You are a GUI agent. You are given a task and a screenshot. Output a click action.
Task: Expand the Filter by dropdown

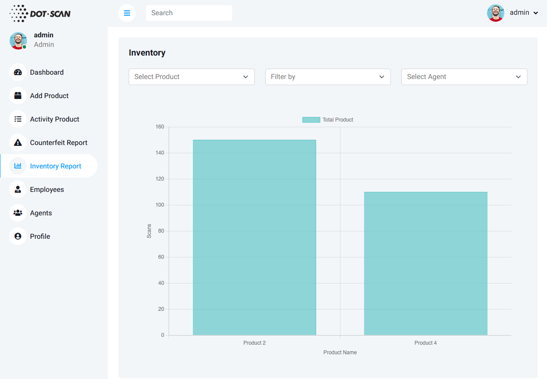(328, 77)
